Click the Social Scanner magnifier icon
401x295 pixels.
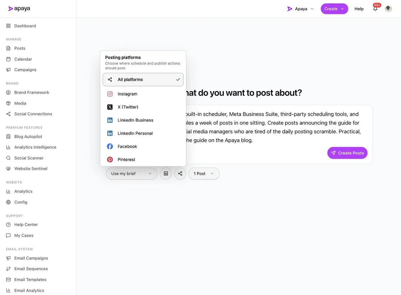pyautogui.click(x=8, y=158)
